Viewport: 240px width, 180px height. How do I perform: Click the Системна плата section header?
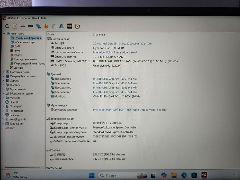pos(59,39)
